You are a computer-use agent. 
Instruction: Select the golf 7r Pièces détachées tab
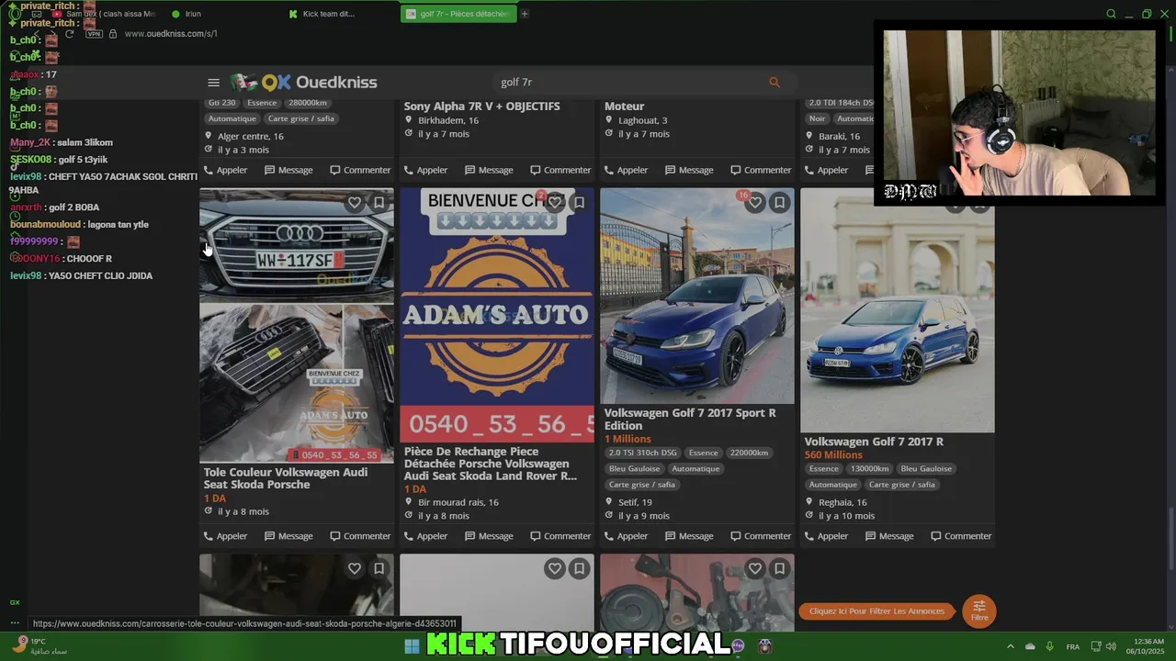pyautogui.click(x=458, y=14)
